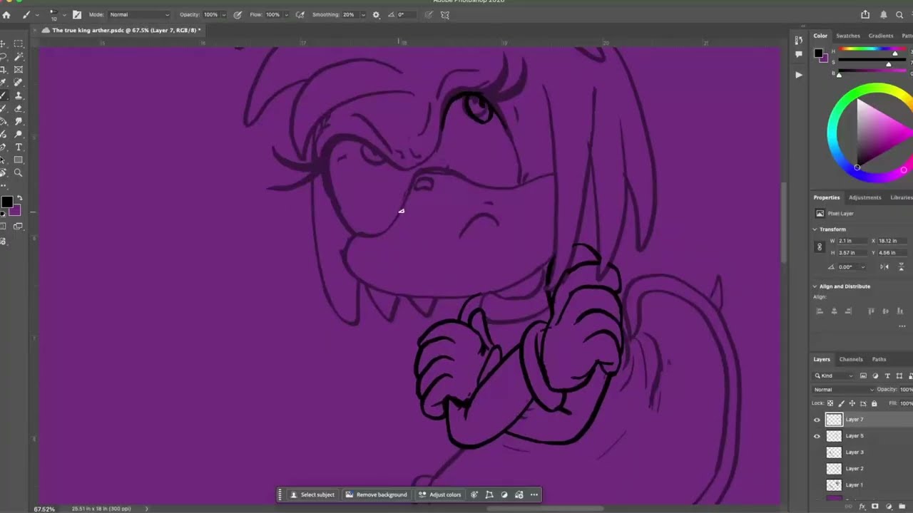Viewport: 913px width, 513px height.
Task: Click the Adjust colors button
Action: point(439,494)
